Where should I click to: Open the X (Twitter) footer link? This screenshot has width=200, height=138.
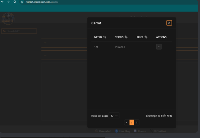tap(158, 131)
